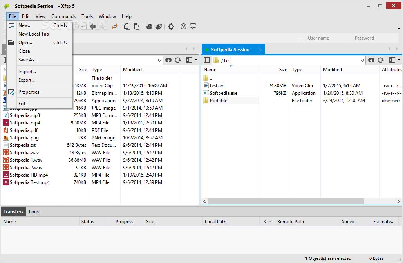Sort transfers by Remote Path column

coord(307,222)
